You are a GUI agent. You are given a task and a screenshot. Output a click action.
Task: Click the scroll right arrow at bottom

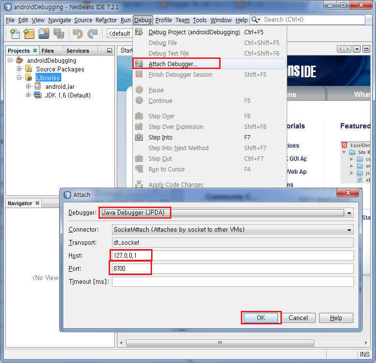point(366,343)
